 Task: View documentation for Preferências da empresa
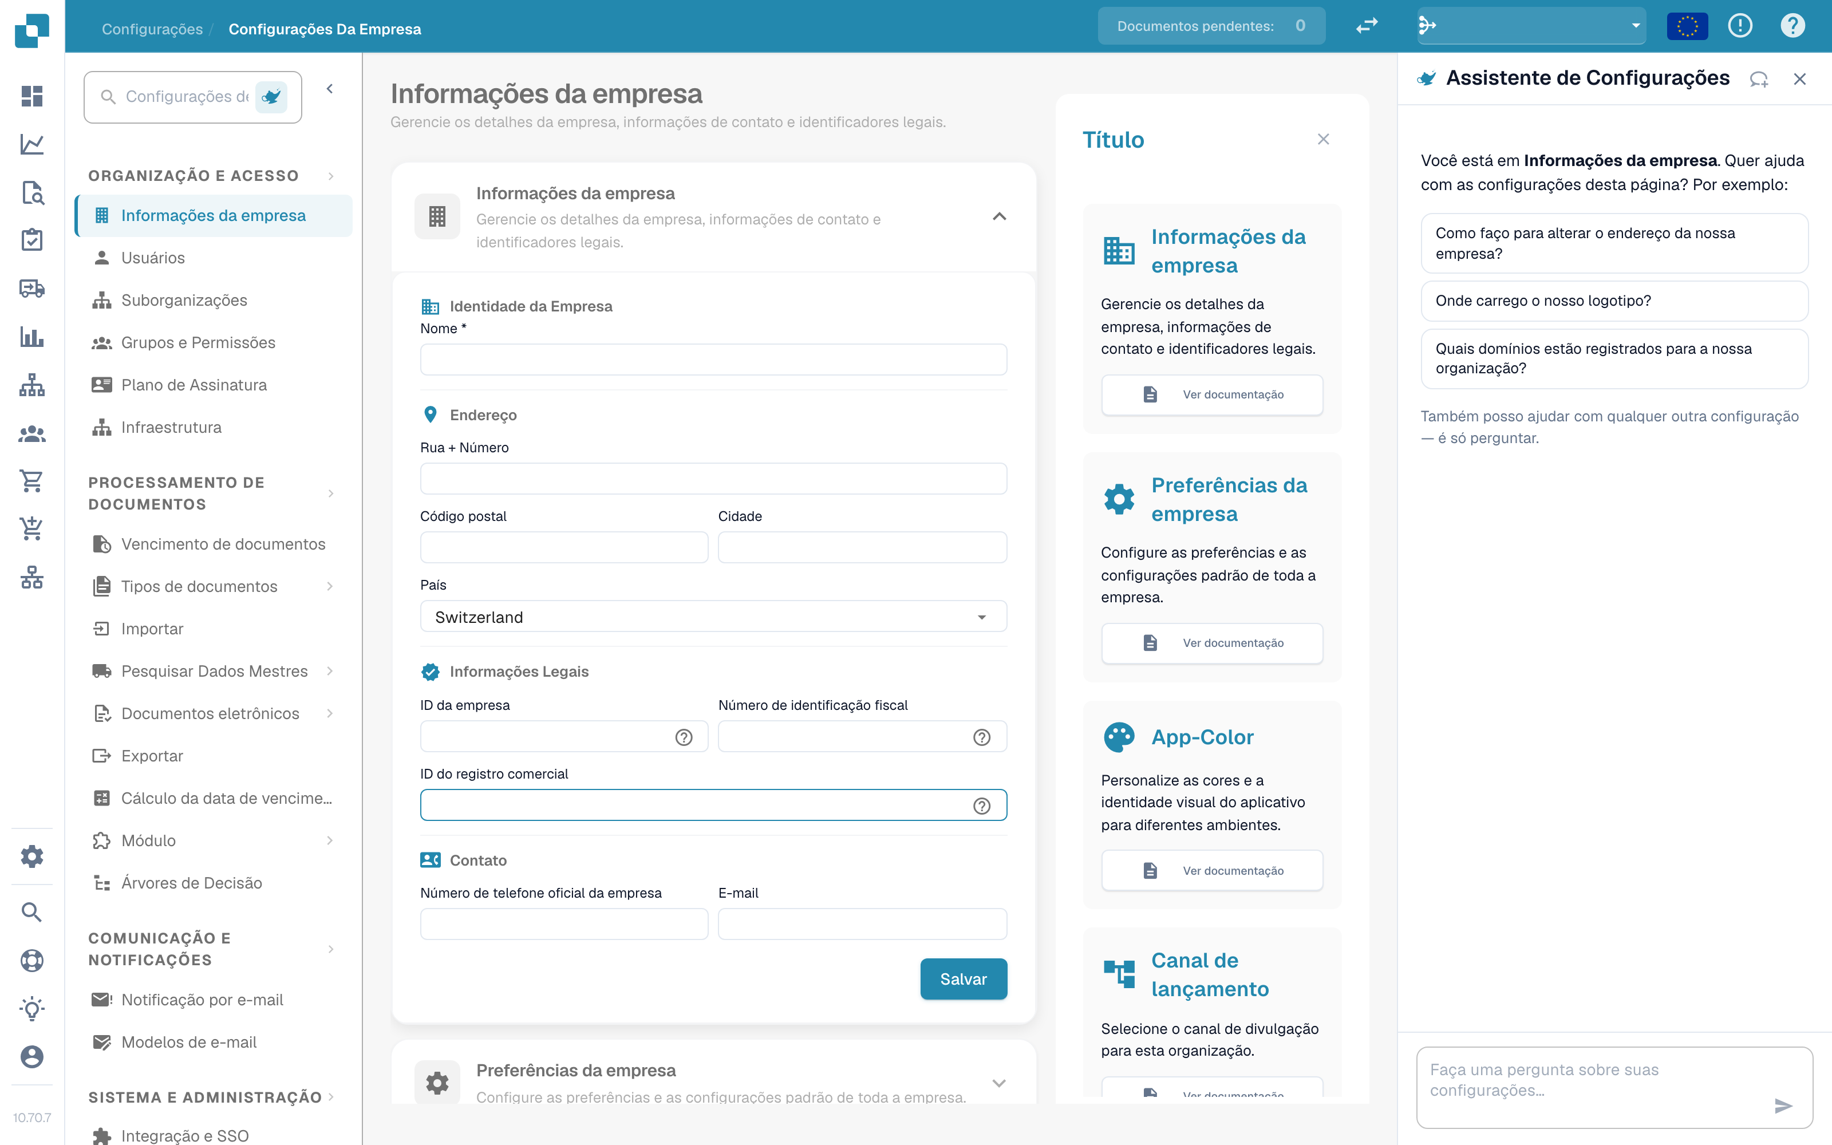[x=1212, y=643]
